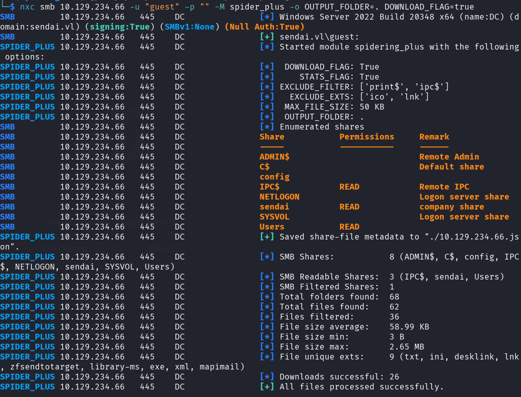Viewport: 521px width, 397px height.
Task: Click the value "36" for files filtered
Action: coord(394,317)
